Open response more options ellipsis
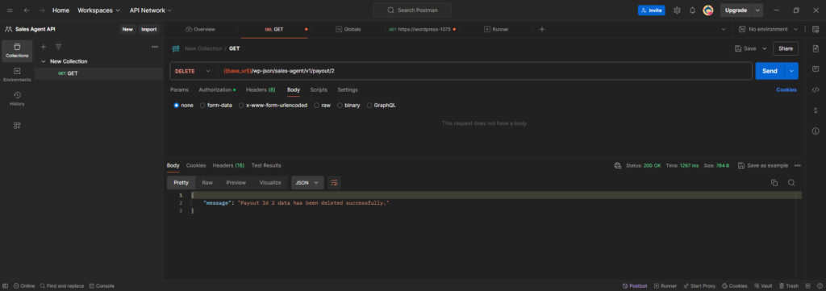The height and width of the screenshot is (291, 826). (x=798, y=165)
